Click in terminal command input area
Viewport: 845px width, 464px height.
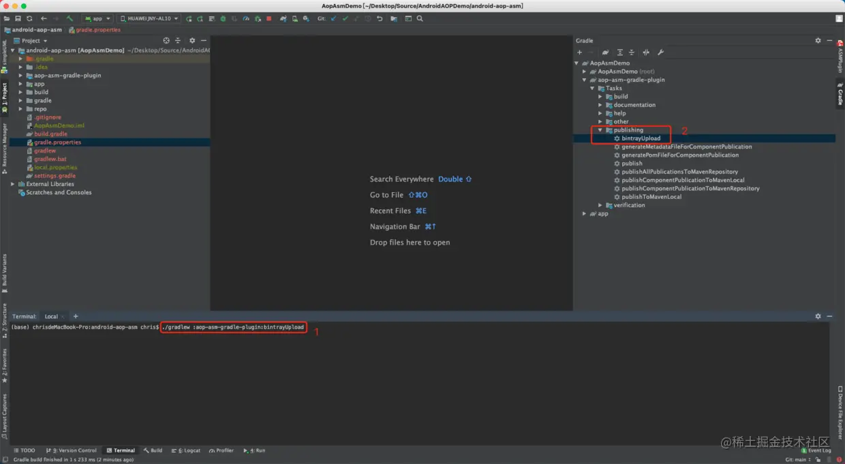tap(233, 327)
